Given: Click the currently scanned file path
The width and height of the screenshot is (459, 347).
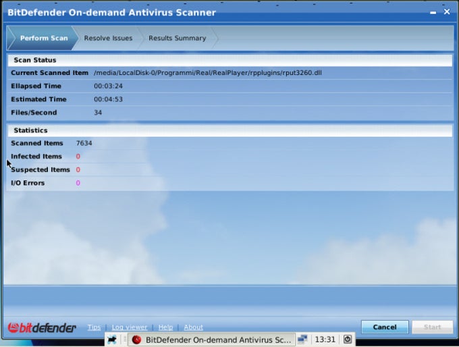Looking at the screenshot, I should point(207,73).
